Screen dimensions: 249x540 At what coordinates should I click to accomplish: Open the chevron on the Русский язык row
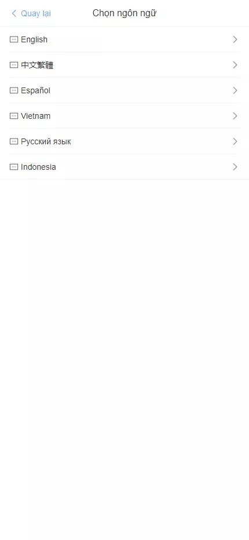pyautogui.click(x=235, y=141)
